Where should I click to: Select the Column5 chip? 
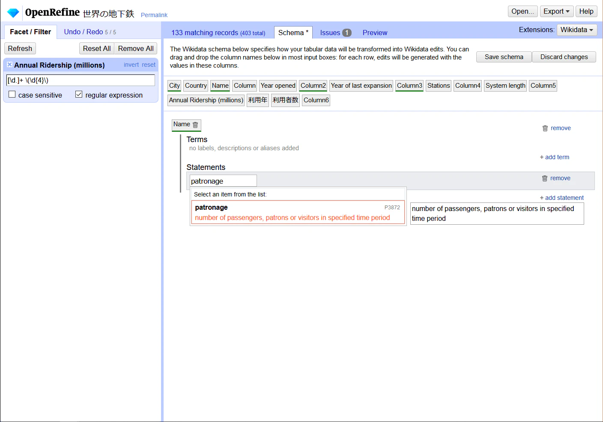[x=543, y=86]
